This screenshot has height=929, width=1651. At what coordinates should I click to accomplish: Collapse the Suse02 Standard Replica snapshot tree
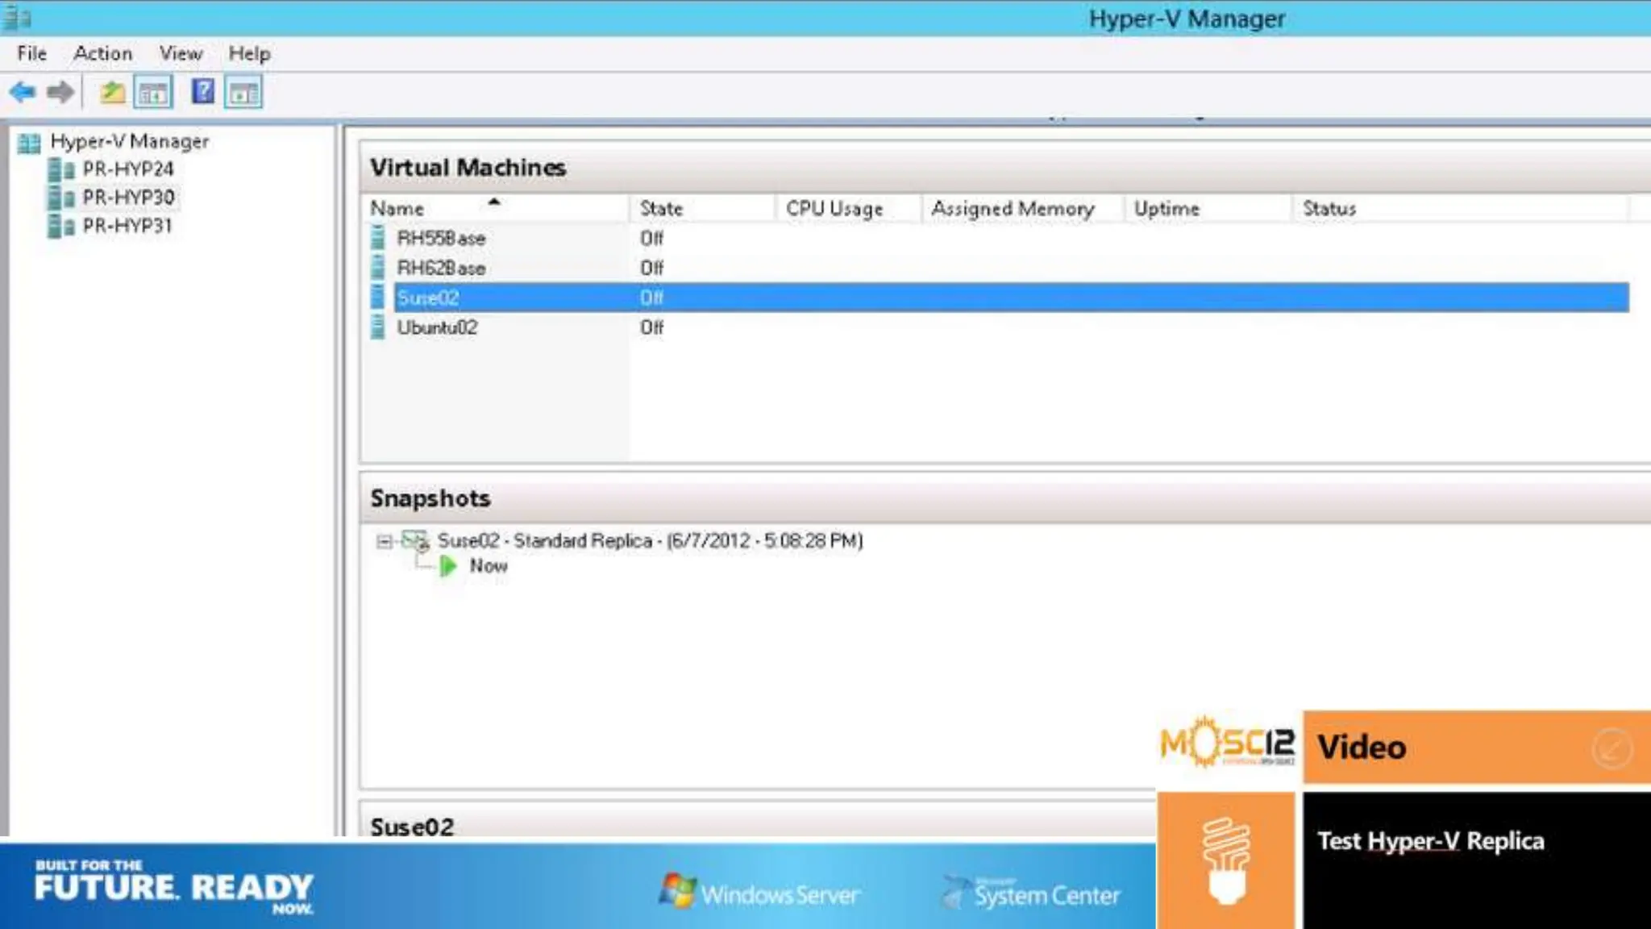[384, 541]
